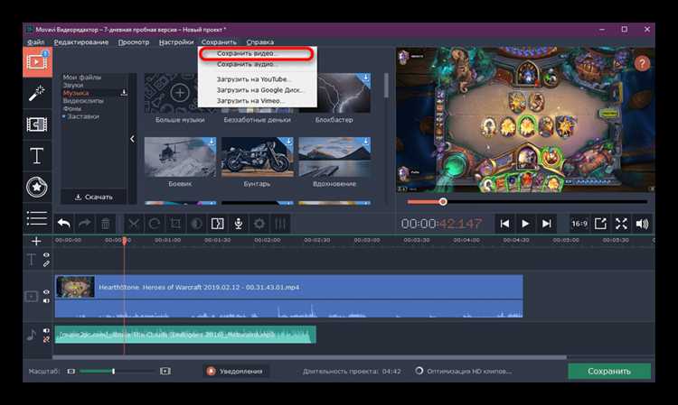Viewport: 678px width, 405px height.
Task: Click the Undo arrow
Action: pyautogui.click(x=64, y=224)
